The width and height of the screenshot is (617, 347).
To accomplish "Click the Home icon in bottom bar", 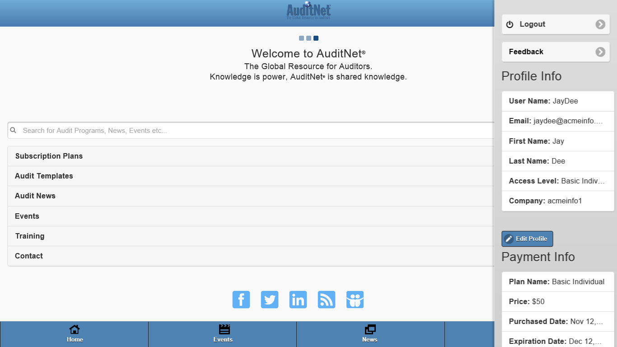I will click(75, 334).
